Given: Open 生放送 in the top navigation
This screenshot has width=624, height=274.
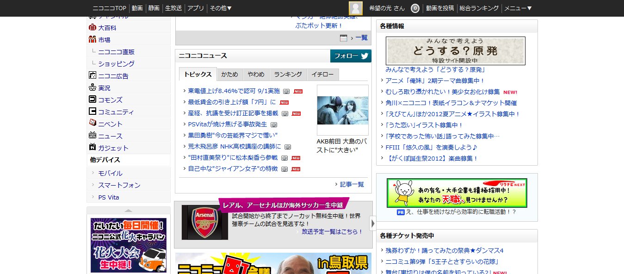Looking at the screenshot, I should click(x=173, y=8).
